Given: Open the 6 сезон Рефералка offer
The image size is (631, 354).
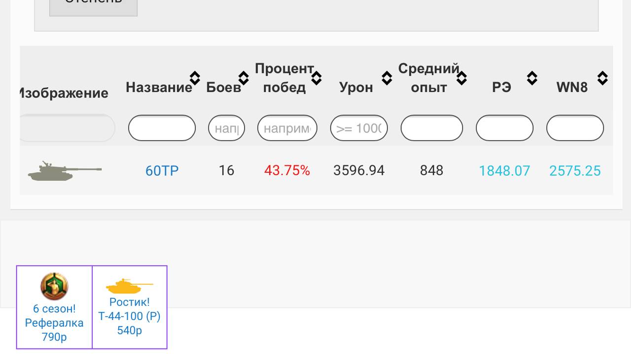Looking at the screenshot, I should (54, 322).
